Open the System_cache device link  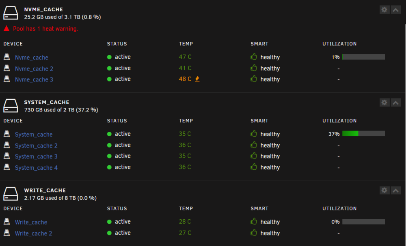tap(34, 135)
